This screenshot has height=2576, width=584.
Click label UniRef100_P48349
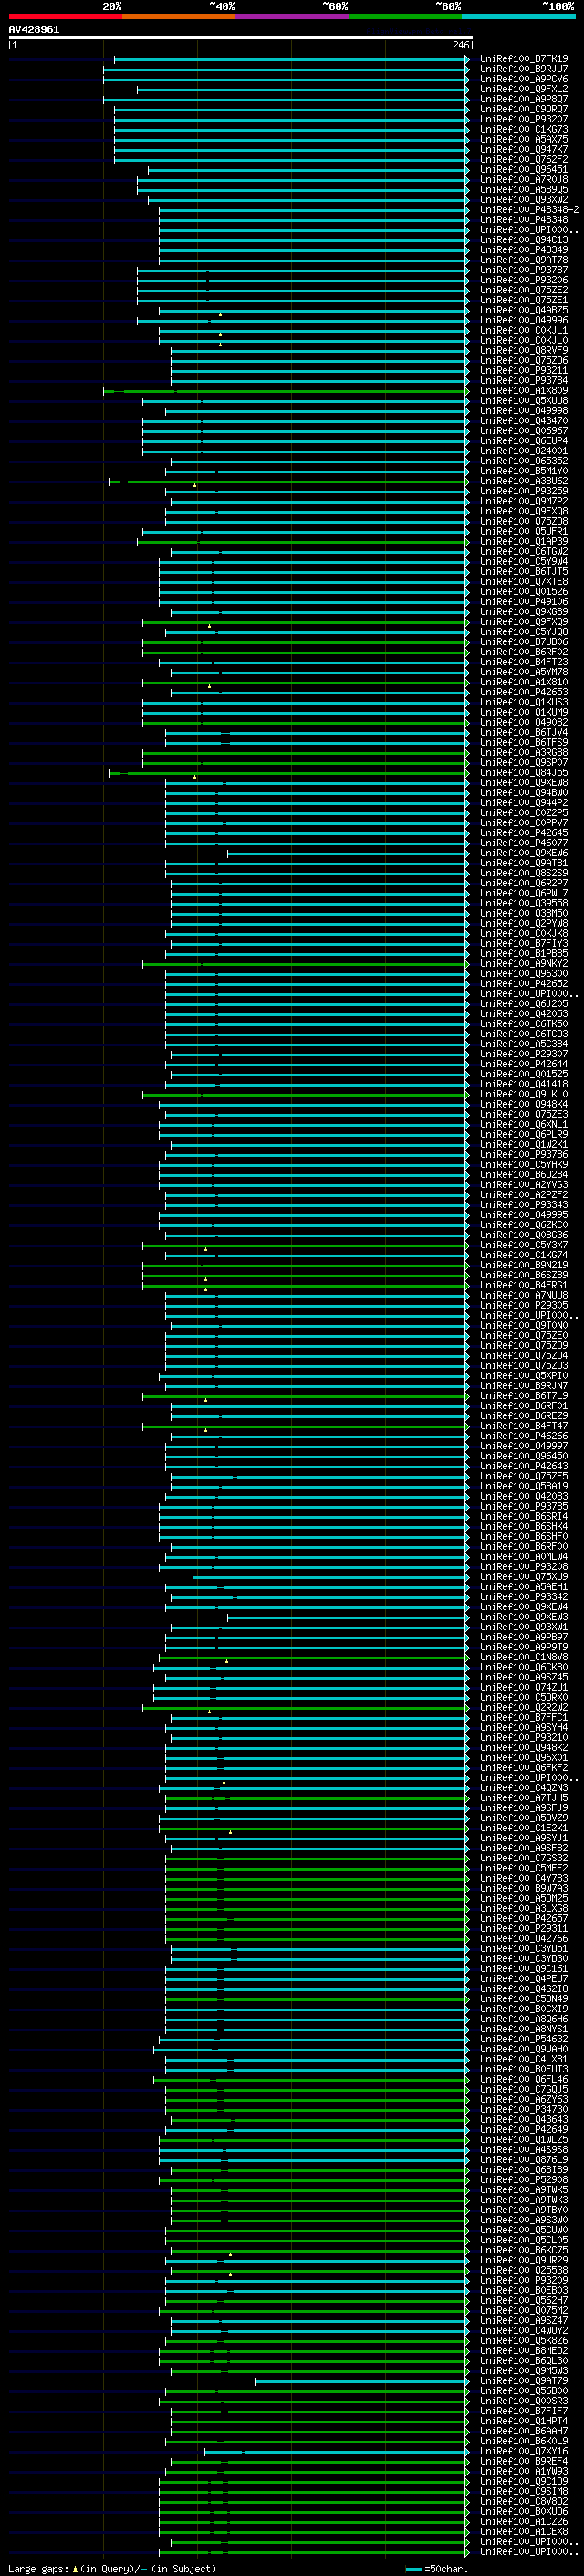click(x=524, y=250)
